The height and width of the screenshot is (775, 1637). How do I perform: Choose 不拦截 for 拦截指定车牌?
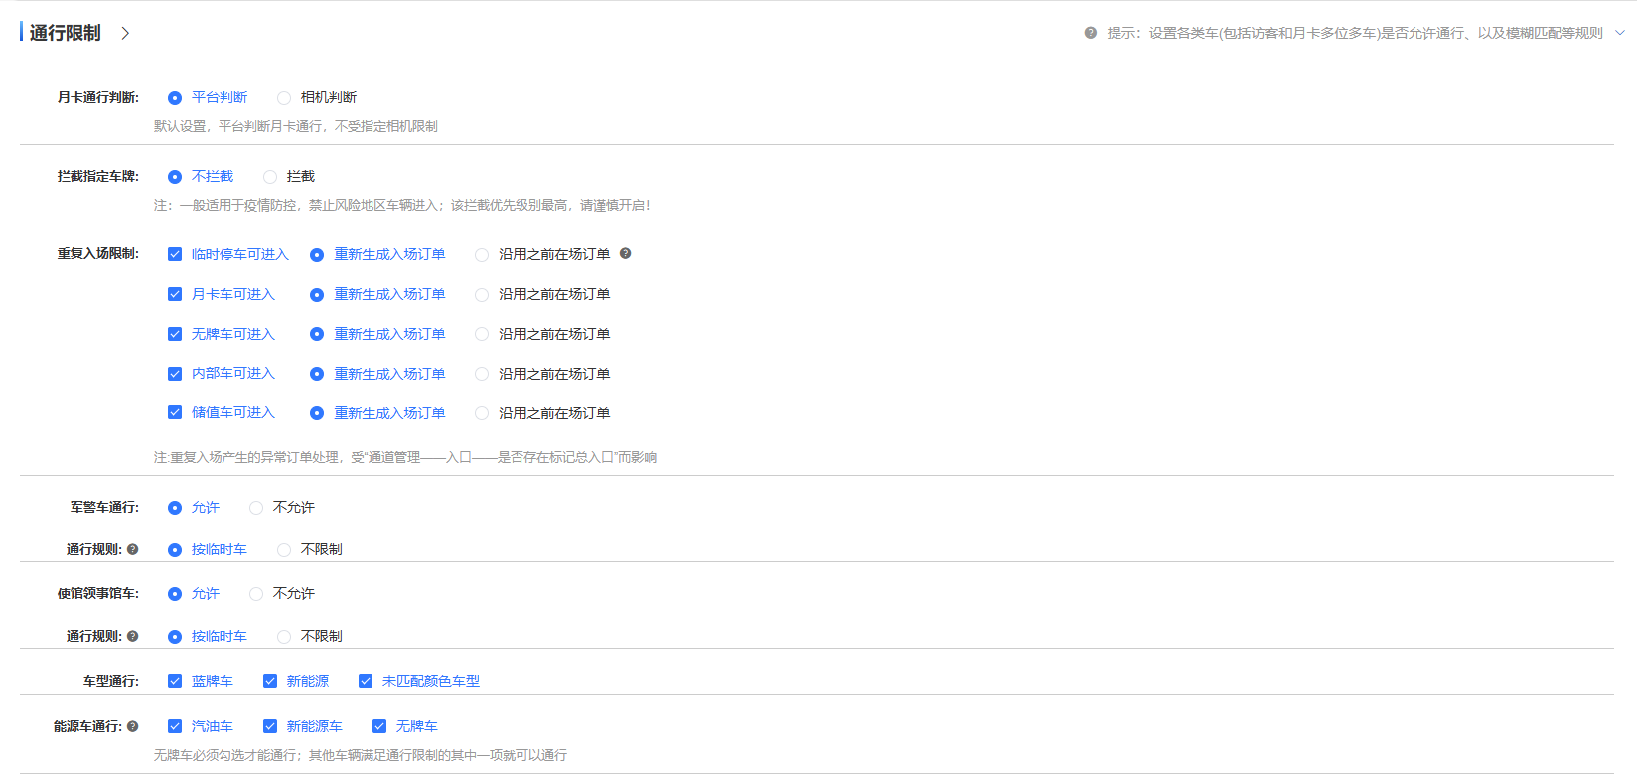175,177
